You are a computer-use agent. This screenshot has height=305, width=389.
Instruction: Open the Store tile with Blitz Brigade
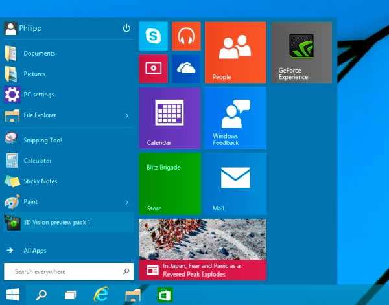click(x=170, y=184)
